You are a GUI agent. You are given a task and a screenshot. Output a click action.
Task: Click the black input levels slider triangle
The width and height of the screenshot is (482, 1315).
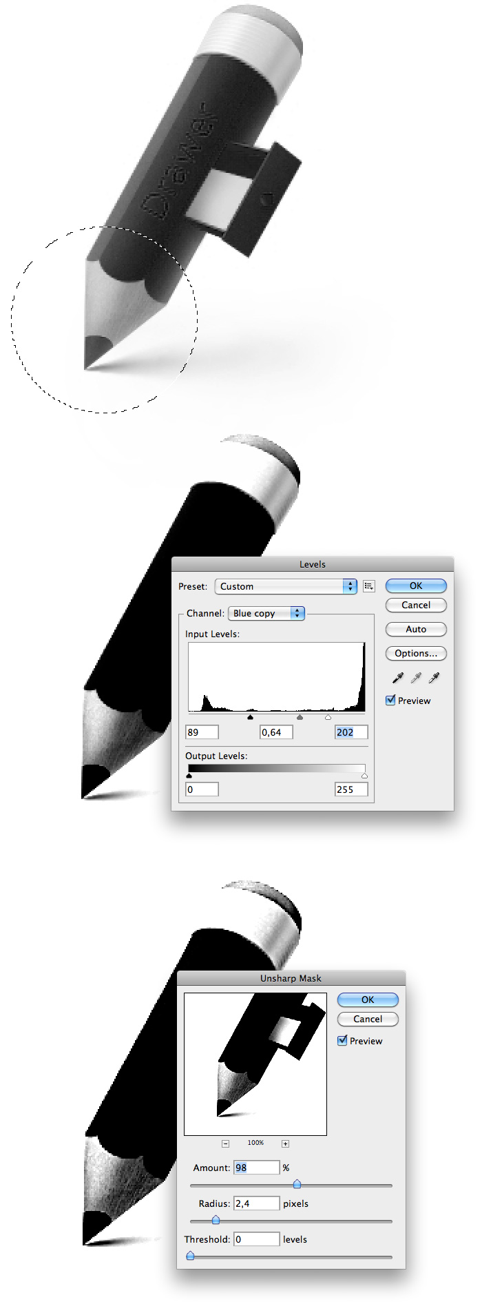250,717
